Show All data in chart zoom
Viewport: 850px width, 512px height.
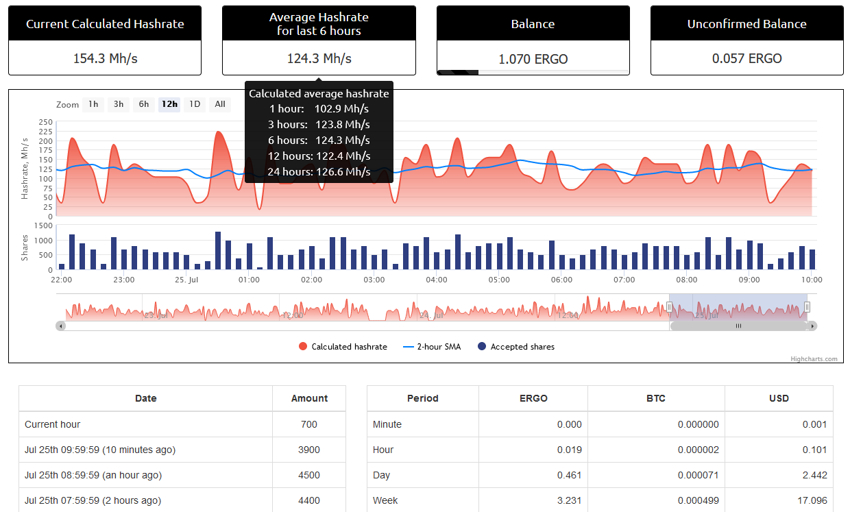[220, 104]
